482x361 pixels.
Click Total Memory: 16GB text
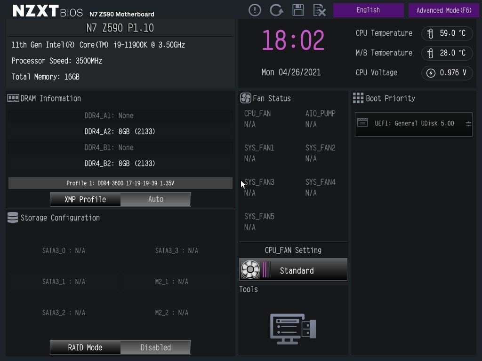[46, 77]
